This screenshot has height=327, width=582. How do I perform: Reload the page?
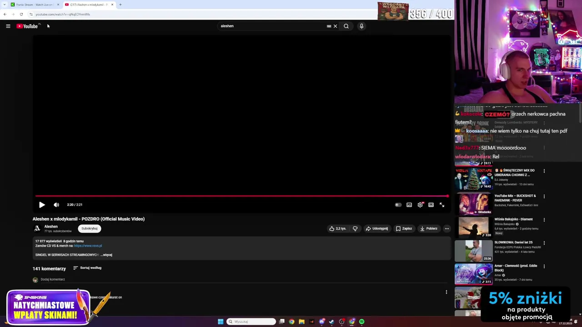(x=21, y=14)
